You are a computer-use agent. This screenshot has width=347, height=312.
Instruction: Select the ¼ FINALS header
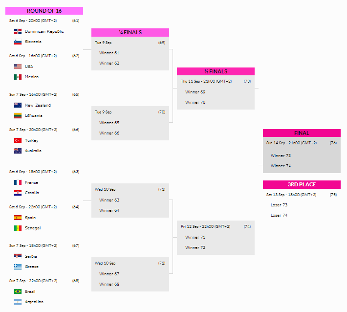tap(130, 32)
